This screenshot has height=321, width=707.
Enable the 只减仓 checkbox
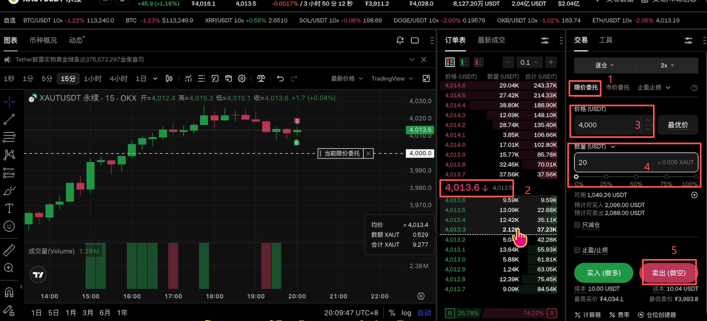point(577,225)
